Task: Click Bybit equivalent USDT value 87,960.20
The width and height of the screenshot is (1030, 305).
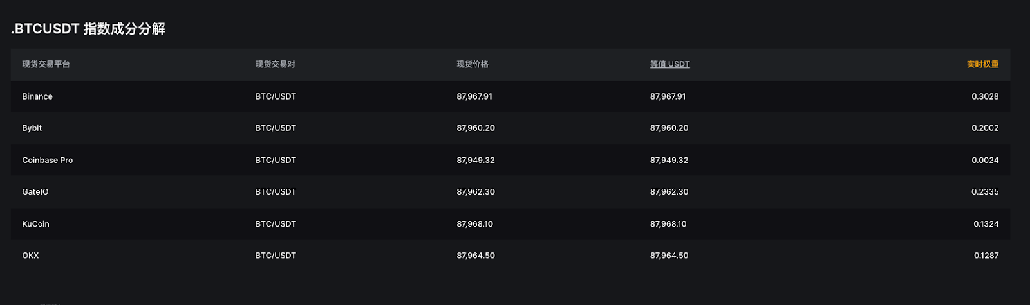Action: (669, 128)
